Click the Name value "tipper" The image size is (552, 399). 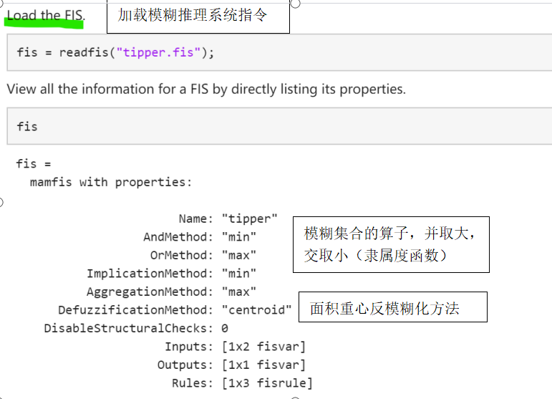[x=250, y=218]
